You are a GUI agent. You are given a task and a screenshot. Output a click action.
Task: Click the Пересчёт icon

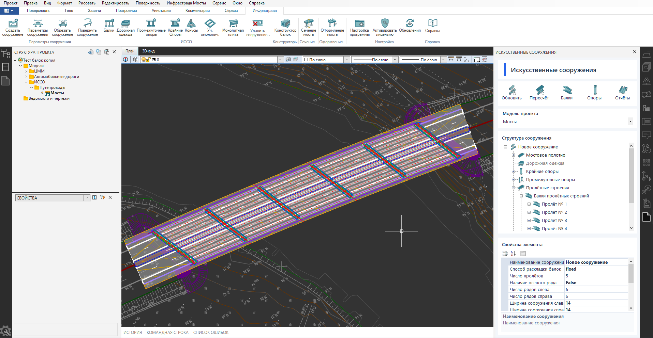point(539,93)
